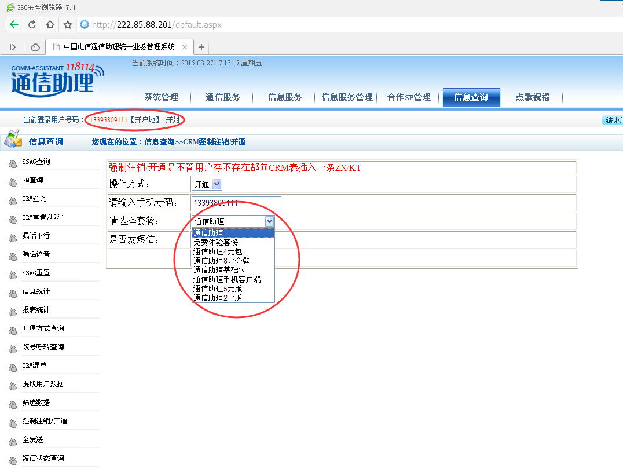Open the 操作方式 dropdown showing 开通
623x471 pixels.
[x=207, y=184]
